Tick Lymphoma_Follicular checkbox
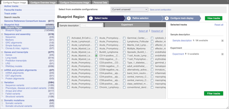This screenshot has width=229, height=109. [124, 41]
